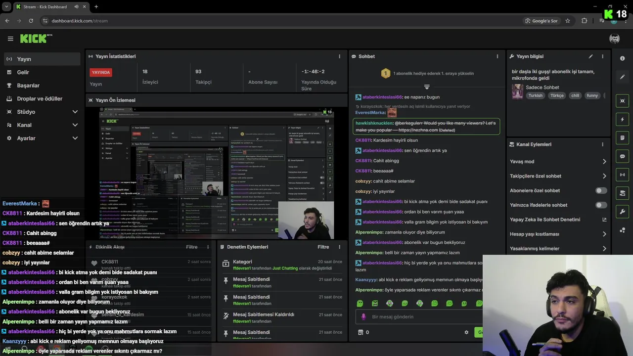Image resolution: width=633 pixels, height=356 pixels.
Task: Click Filtre in Etkinlik Akışı panel
Action: tap(191, 247)
